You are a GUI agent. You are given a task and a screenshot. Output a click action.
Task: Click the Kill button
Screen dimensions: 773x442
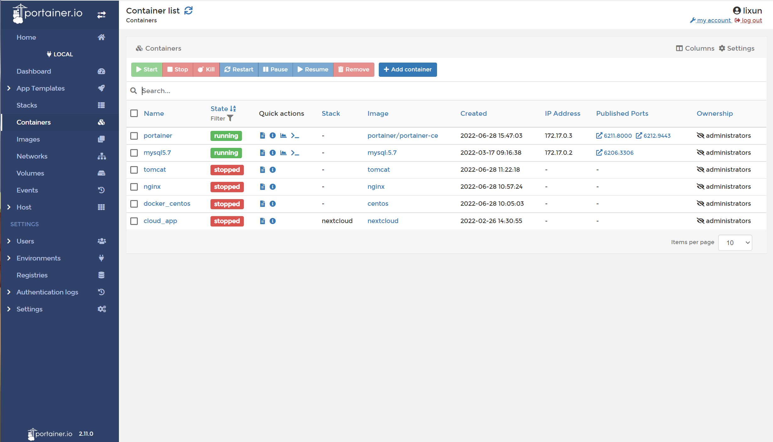click(x=206, y=70)
